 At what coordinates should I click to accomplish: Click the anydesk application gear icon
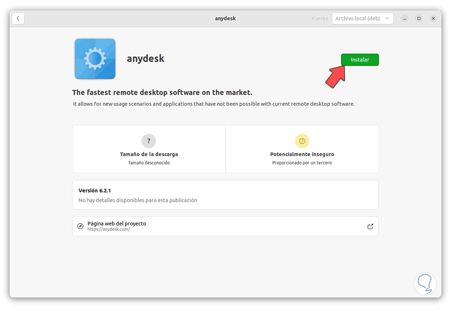point(95,59)
